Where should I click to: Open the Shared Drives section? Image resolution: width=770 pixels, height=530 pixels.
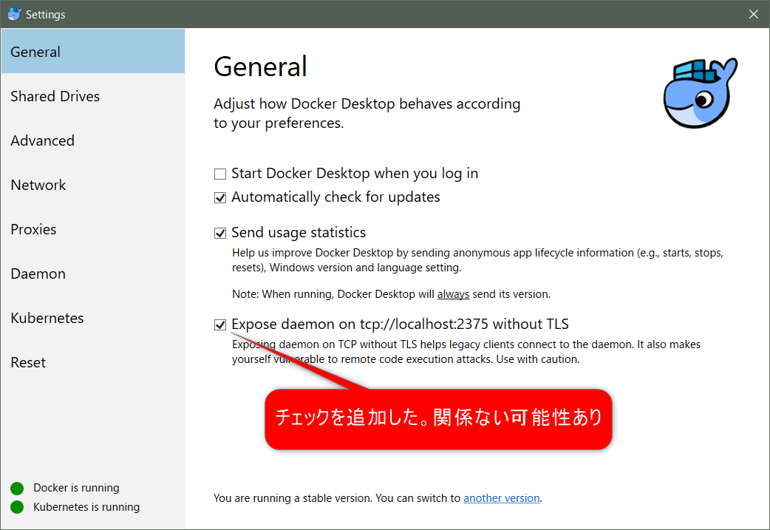93,96
